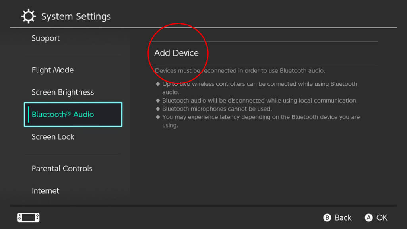The height and width of the screenshot is (229, 407).
Task: Select Add Device for Bluetooth audio
Action: click(x=176, y=53)
